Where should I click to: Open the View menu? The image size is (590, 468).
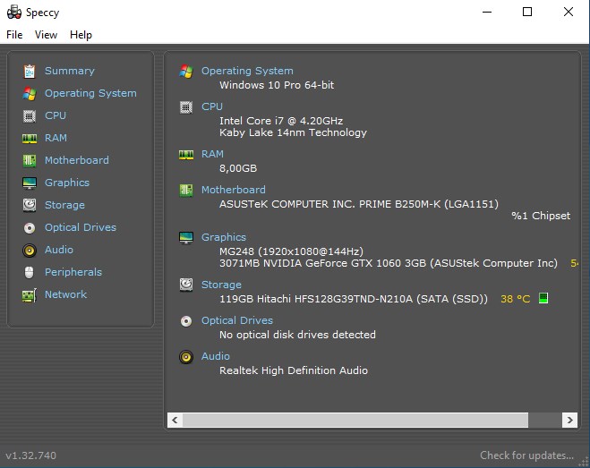tap(46, 35)
